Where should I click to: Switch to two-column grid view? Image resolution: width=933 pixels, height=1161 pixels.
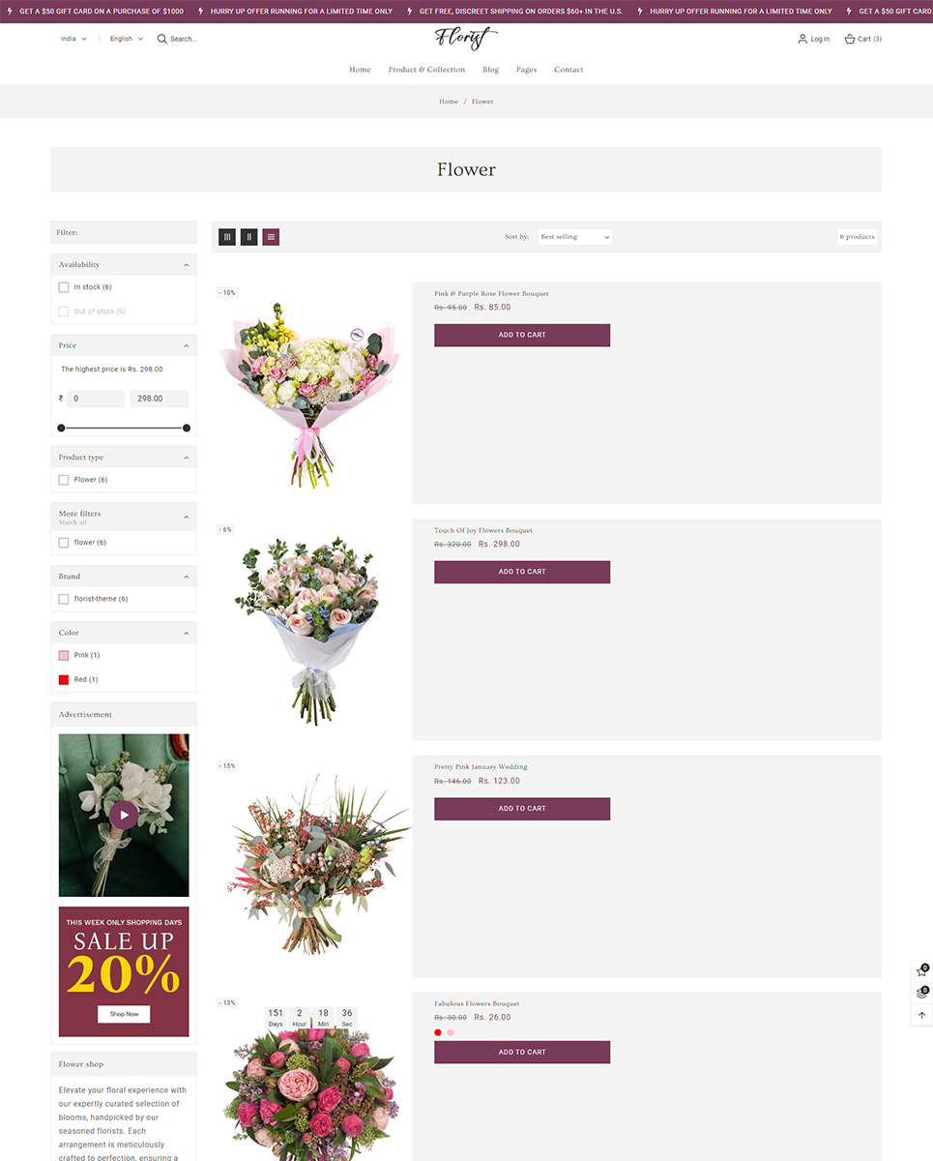pyautogui.click(x=248, y=237)
